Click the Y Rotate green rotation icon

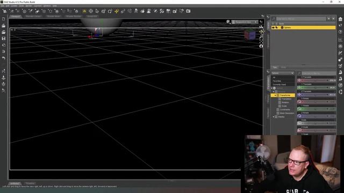point(299,109)
